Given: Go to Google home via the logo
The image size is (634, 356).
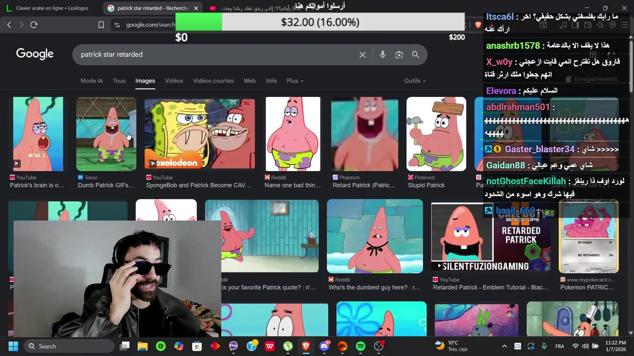Looking at the screenshot, I should [35, 54].
